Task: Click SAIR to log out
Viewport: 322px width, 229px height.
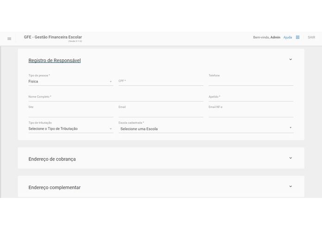Action: pos(311,38)
